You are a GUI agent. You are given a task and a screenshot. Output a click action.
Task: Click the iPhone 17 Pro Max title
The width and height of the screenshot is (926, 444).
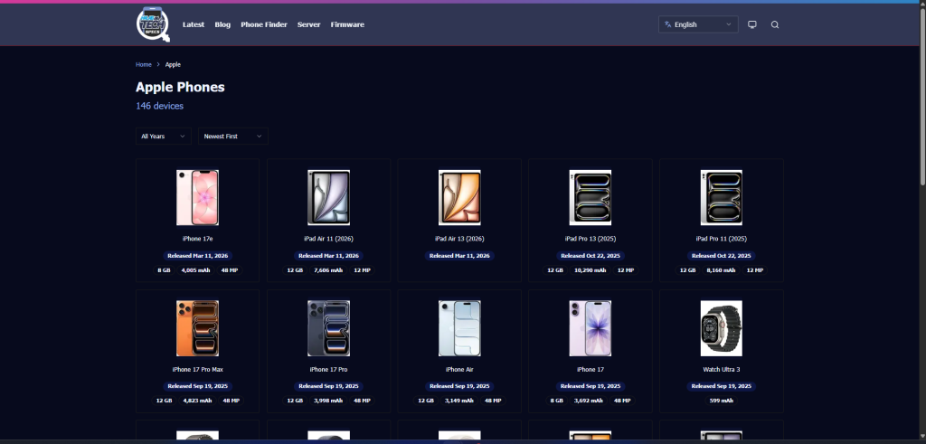[197, 370]
